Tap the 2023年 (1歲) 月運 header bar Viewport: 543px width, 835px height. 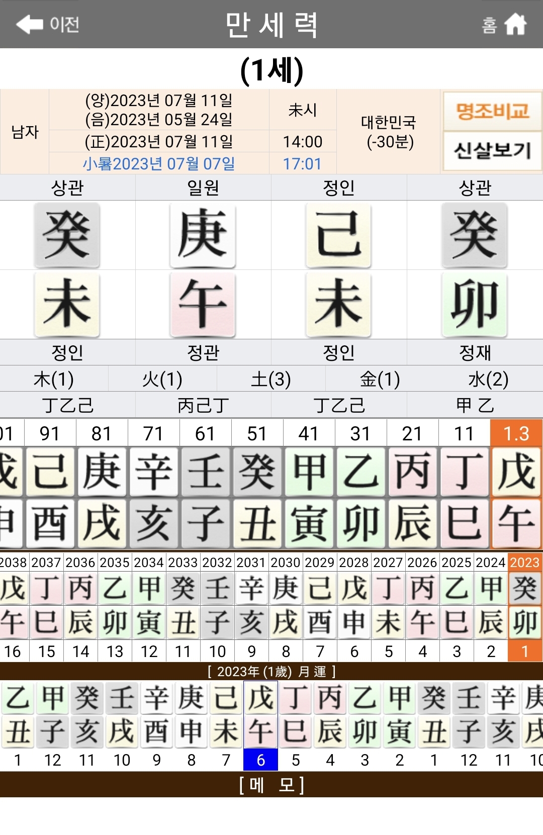pos(271,672)
